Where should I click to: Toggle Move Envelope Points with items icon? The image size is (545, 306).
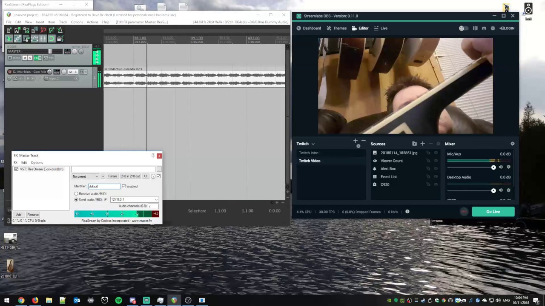point(35,39)
